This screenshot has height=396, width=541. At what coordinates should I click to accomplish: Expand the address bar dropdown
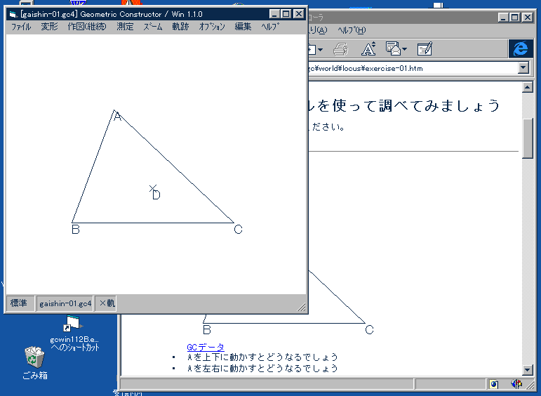coord(523,68)
